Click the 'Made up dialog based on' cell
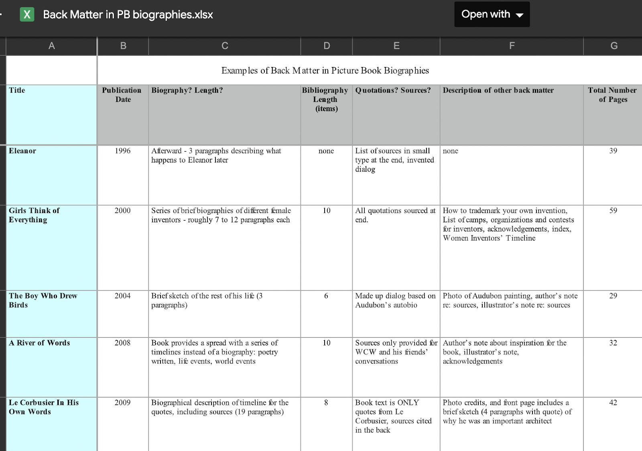 (396, 314)
